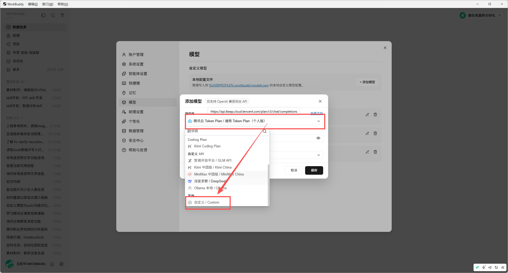Start a 新建任务 new task
The height and width of the screenshot is (273, 508).
(x=35, y=27)
